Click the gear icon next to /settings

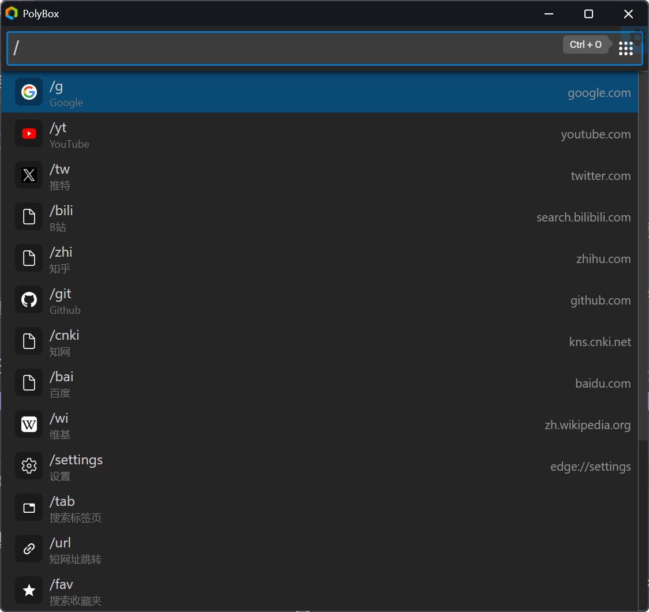tap(29, 466)
